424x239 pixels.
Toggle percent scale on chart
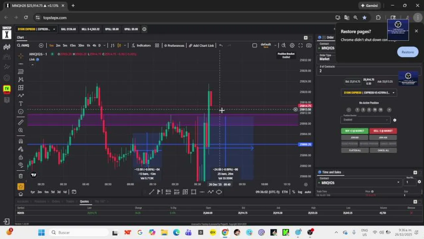click(293, 192)
